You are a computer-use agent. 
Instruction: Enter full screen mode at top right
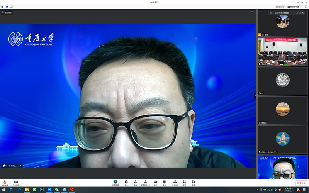pos(306,7)
